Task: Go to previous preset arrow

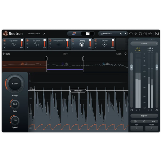Action: coord(121,34)
